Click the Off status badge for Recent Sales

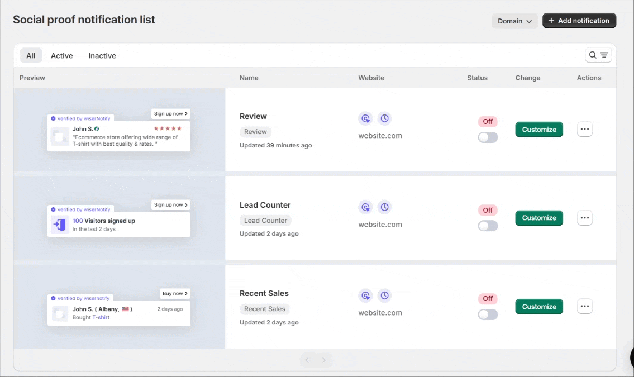click(x=488, y=299)
